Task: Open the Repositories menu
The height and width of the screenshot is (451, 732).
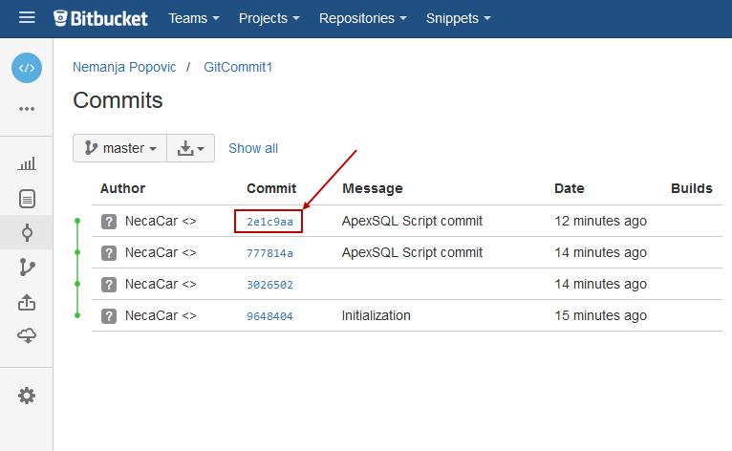Action: 363,18
